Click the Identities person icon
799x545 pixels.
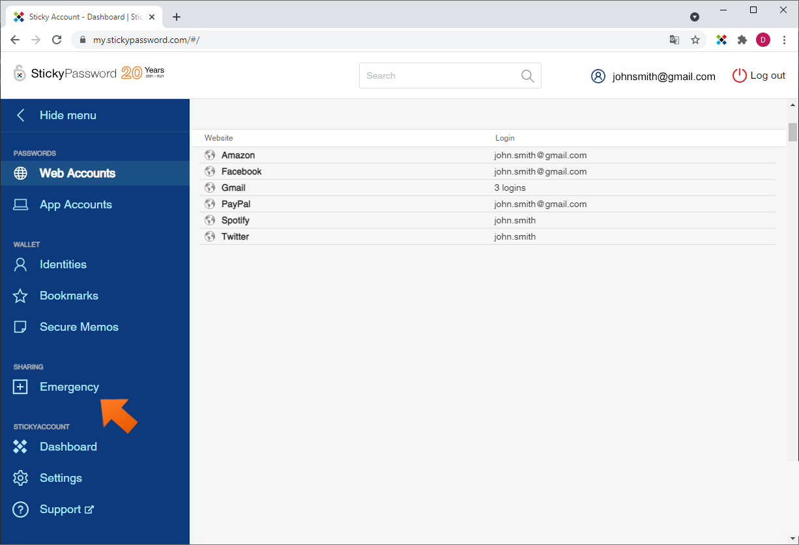click(x=21, y=264)
